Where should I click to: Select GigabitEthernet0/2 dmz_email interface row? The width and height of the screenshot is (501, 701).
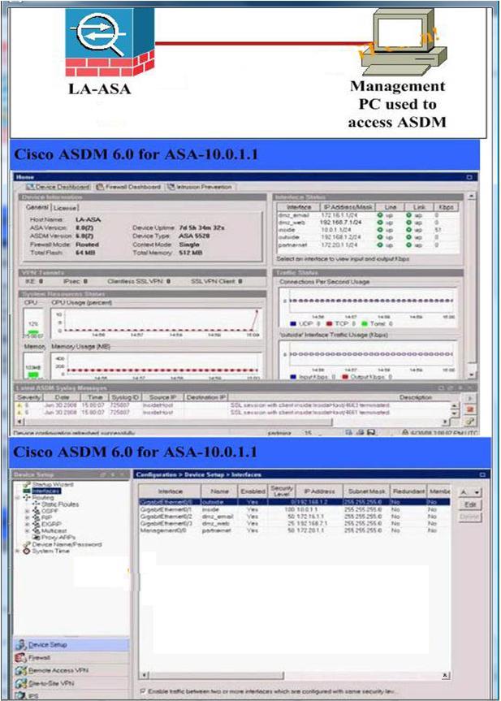tap(294, 516)
